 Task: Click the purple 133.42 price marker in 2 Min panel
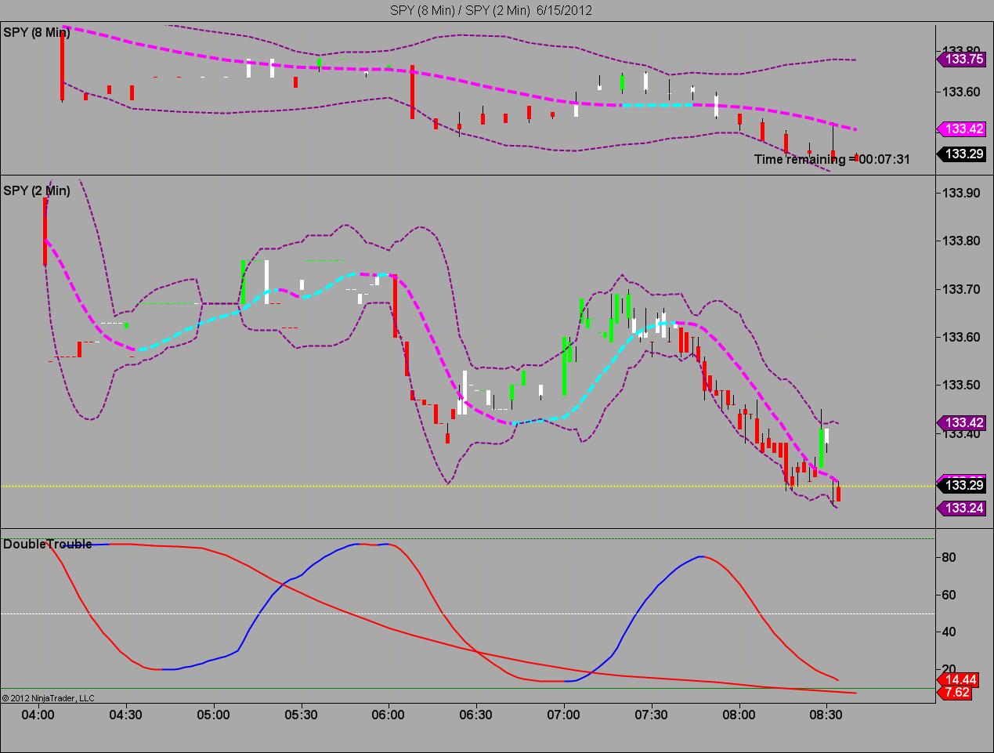[961, 422]
